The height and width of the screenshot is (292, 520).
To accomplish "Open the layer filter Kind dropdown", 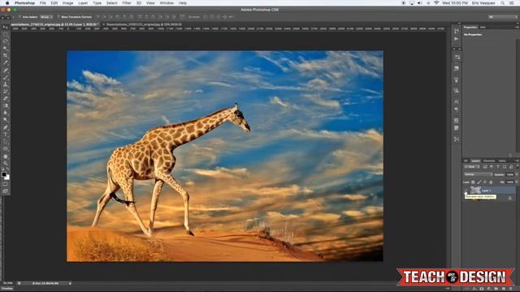I will pos(471,167).
